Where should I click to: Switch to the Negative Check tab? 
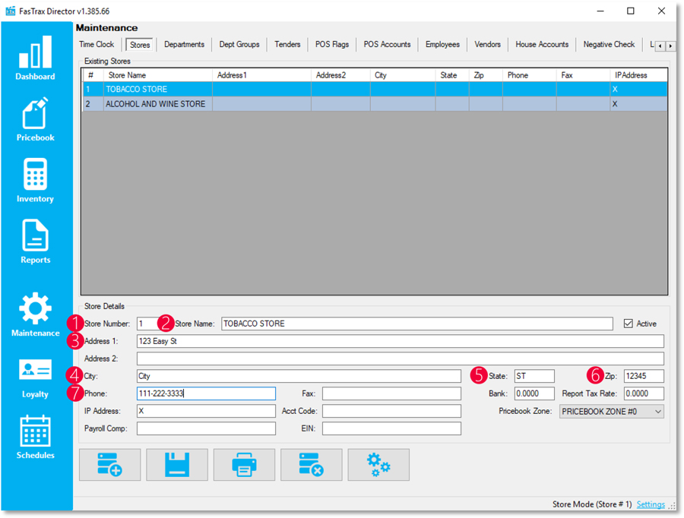pyautogui.click(x=609, y=45)
